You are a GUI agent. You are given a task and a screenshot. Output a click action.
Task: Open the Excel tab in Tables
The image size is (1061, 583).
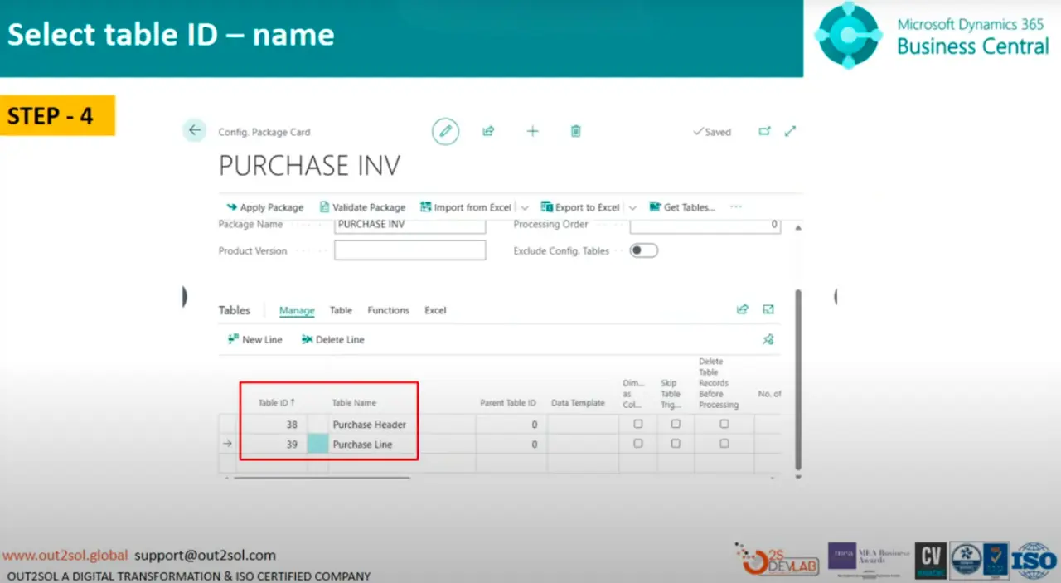coord(435,310)
